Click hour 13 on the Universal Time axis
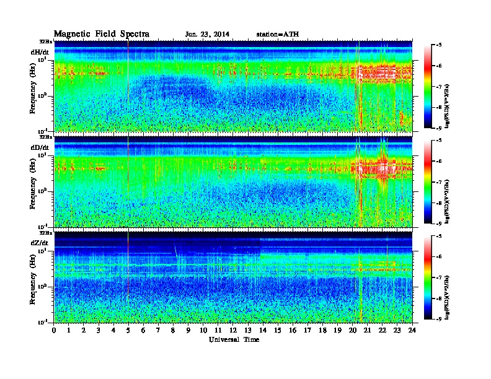The width and height of the screenshot is (491, 379). coord(248,330)
